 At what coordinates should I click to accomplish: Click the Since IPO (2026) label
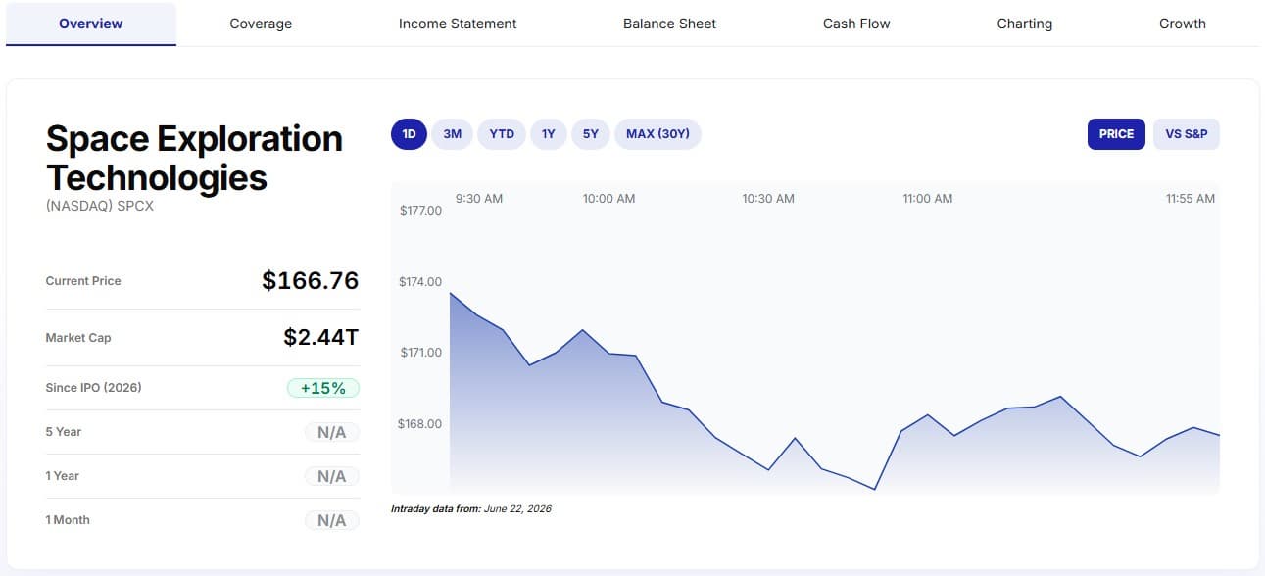pos(94,388)
